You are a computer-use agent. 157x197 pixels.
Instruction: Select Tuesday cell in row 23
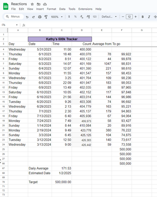pos(18,140)
